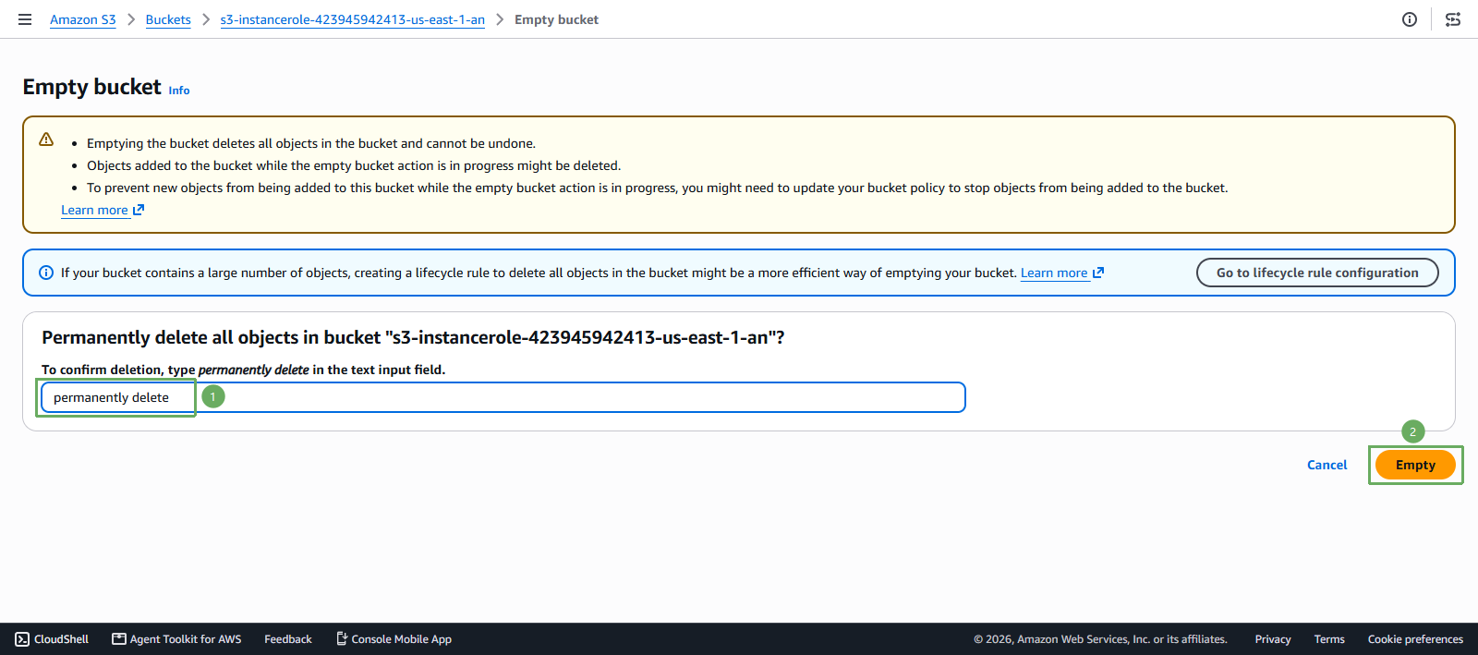The height and width of the screenshot is (655, 1478).
Task: Navigate to Buckets breadcrumb
Action: coord(168,19)
